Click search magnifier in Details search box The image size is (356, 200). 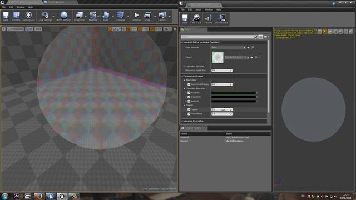pos(256,37)
